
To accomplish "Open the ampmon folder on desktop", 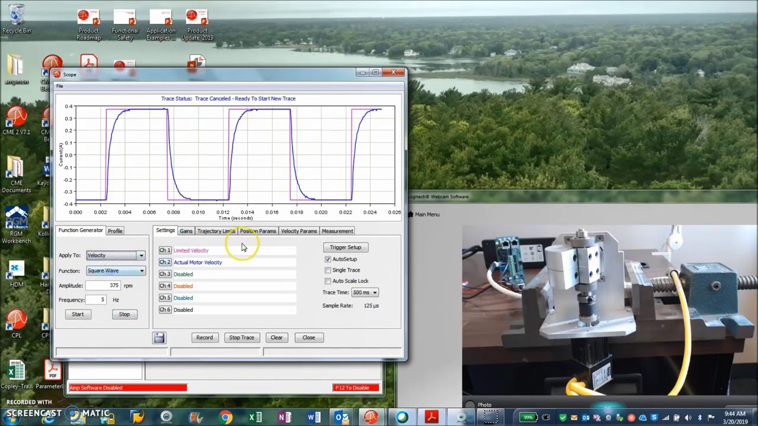I will pyautogui.click(x=16, y=70).
